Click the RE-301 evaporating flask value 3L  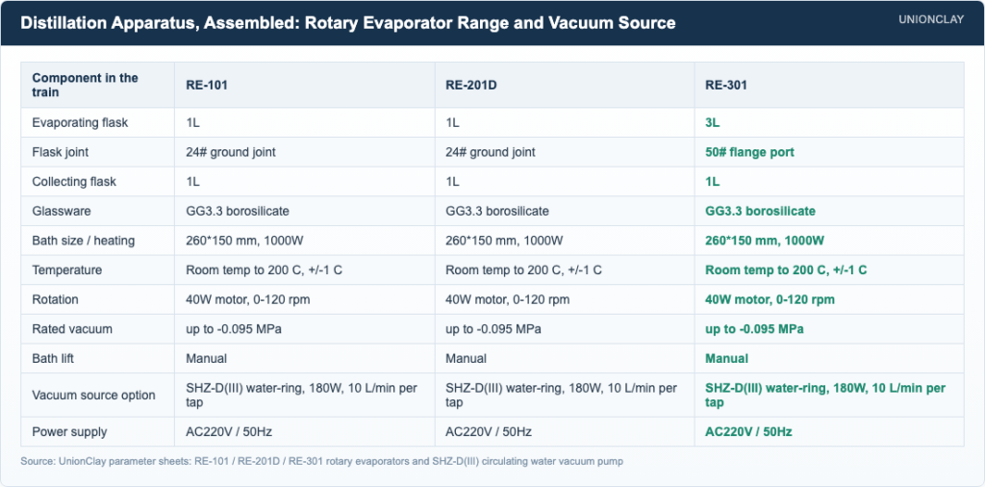click(x=713, y=122)
